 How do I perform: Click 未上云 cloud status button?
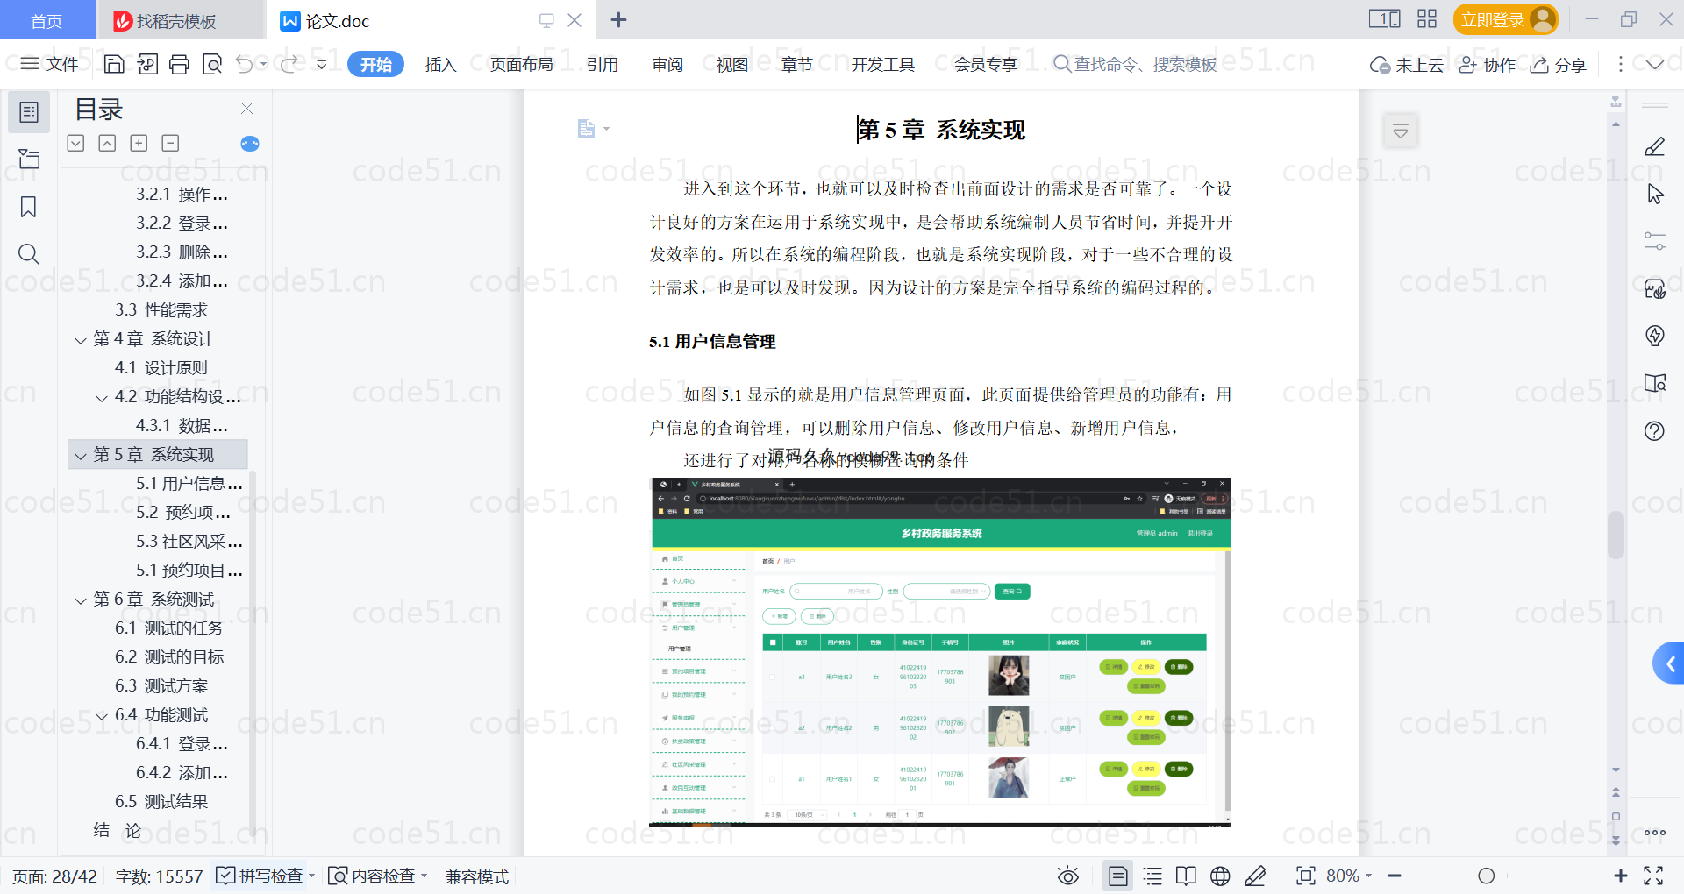1407,65
